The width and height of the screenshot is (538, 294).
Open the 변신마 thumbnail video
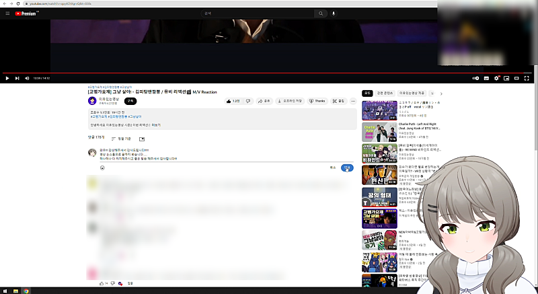tap(379, 175)
